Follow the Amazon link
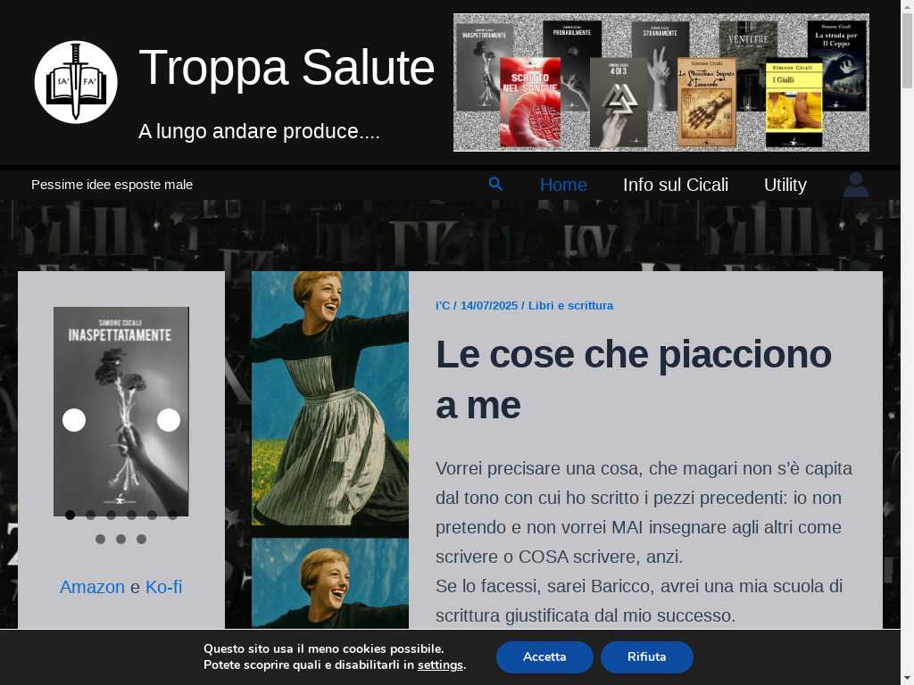This screenshot has width=914, height=685. tap(92, 587)
